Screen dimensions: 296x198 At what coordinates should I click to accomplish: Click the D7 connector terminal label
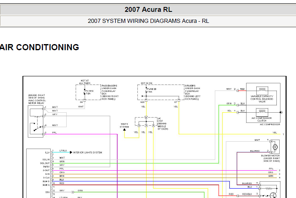[x=175, y=102]
